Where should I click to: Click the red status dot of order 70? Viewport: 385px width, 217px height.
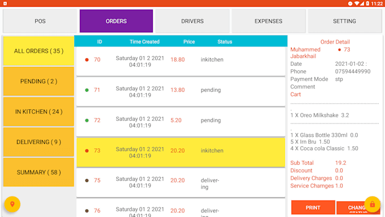pos(87,59)
